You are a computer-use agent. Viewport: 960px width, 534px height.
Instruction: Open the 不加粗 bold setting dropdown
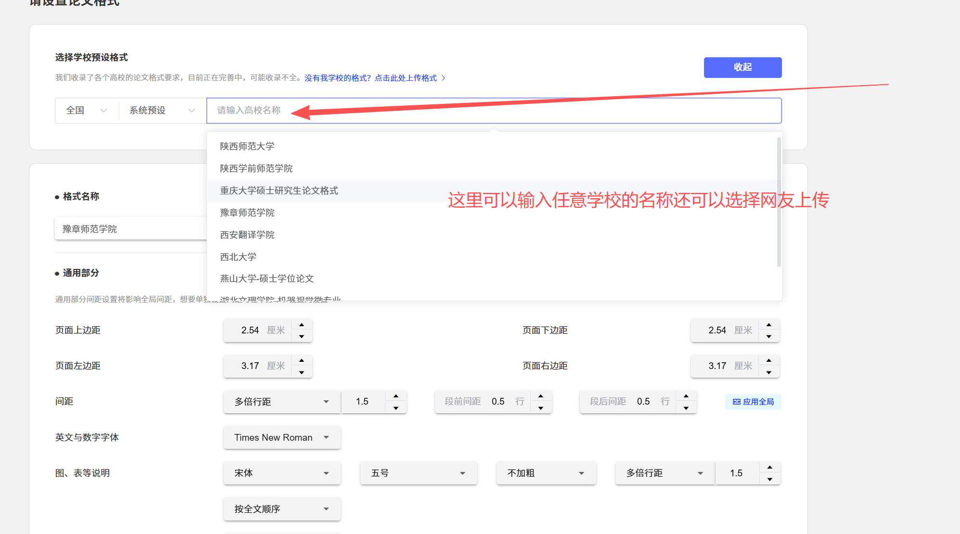pos(546,473)
